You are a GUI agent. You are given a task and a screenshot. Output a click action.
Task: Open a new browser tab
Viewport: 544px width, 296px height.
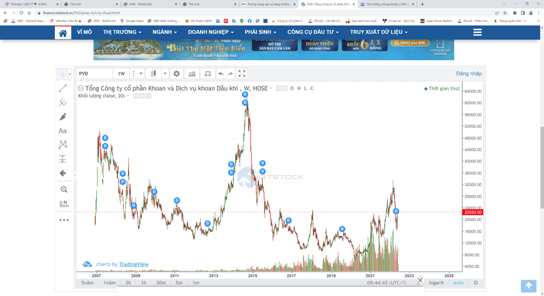pos(422,4)
